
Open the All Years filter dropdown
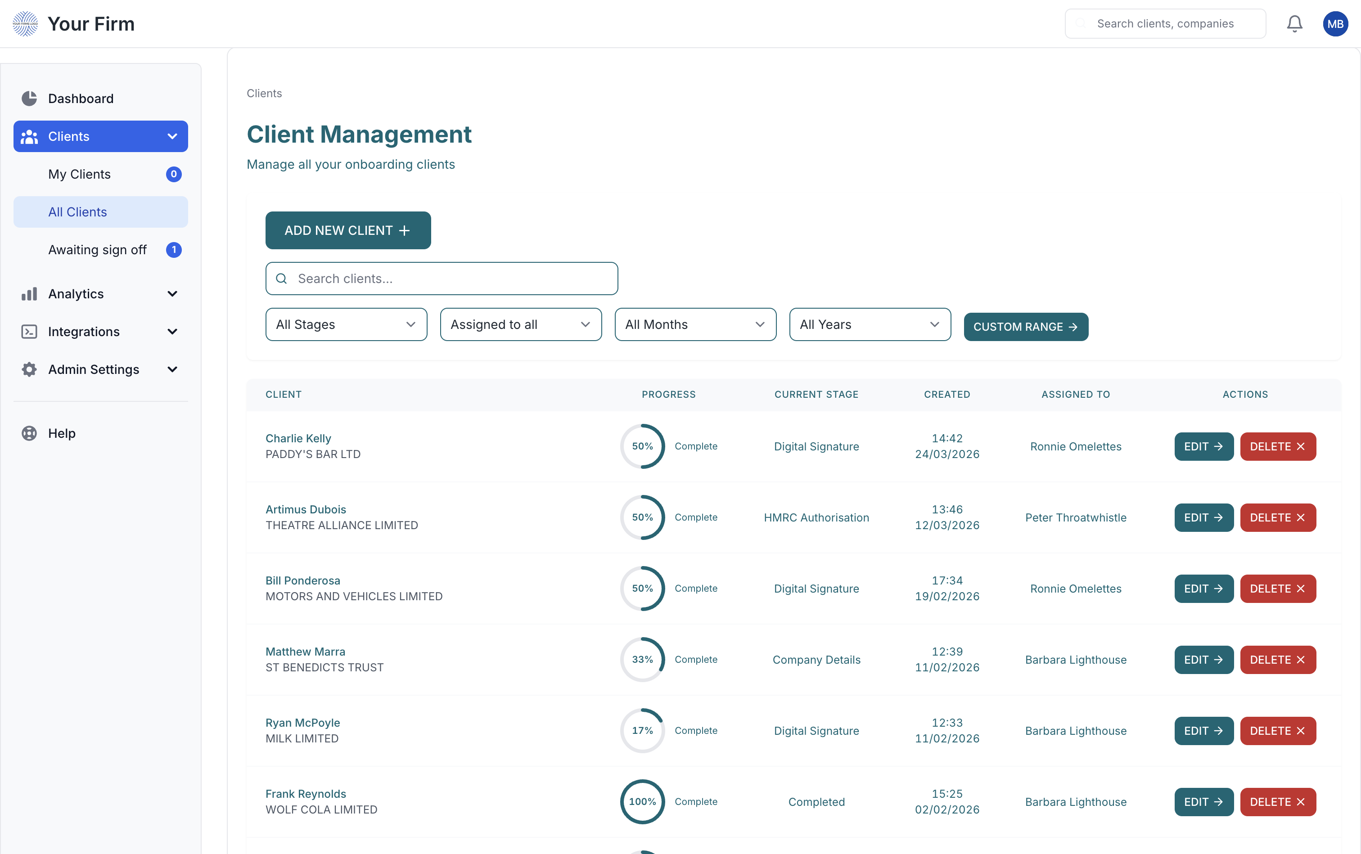coord(870,324)
